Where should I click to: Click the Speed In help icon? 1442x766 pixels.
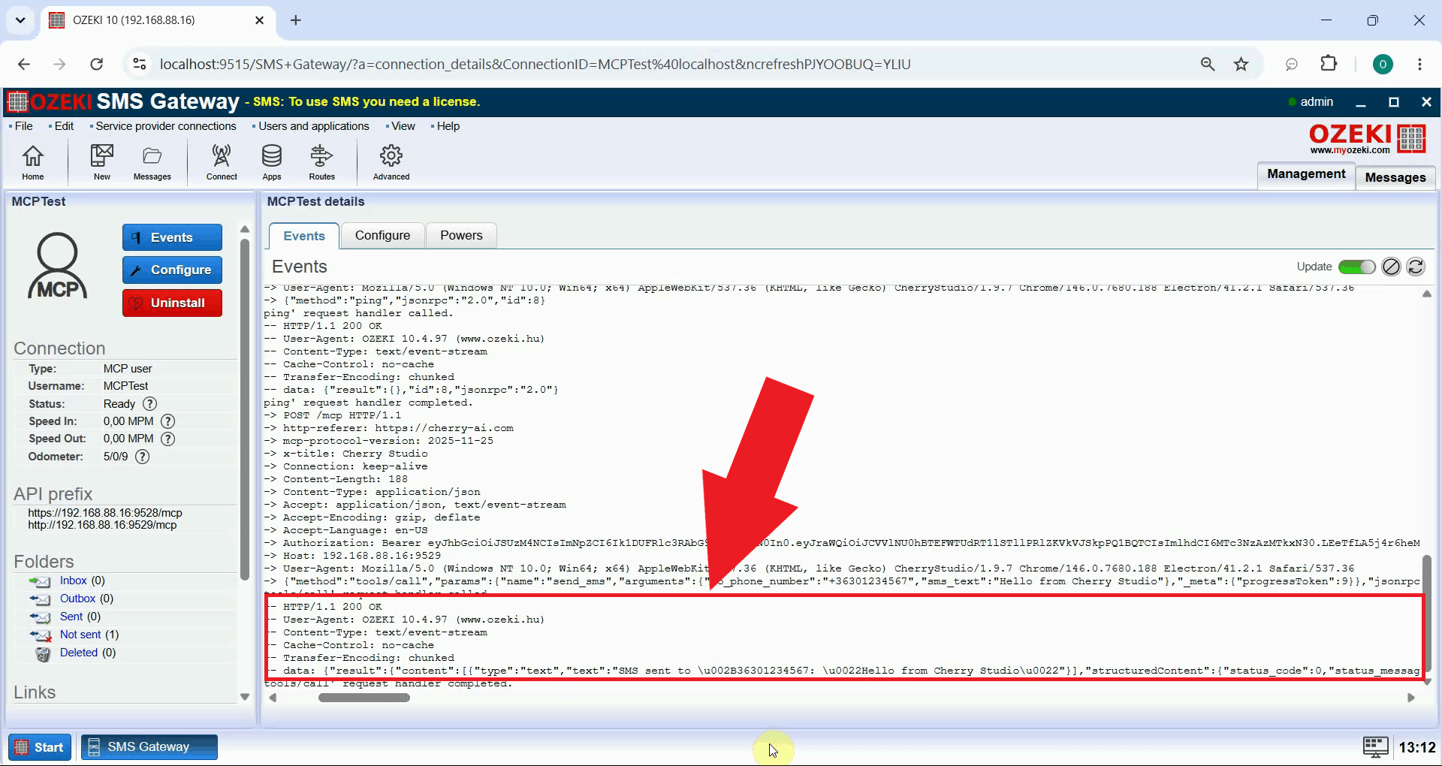168,421
